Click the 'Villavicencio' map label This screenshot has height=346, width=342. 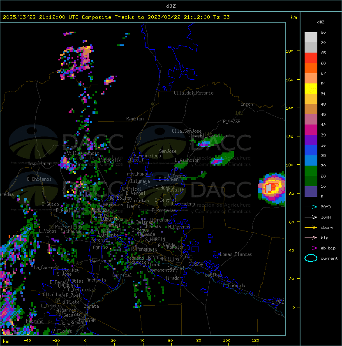[x=83, y=153]
